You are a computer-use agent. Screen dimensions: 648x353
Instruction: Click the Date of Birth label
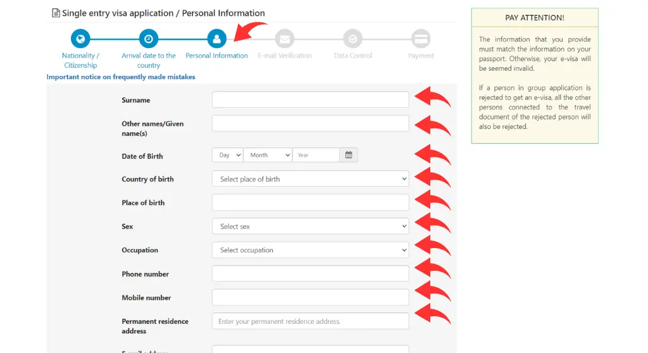[142, 156]
